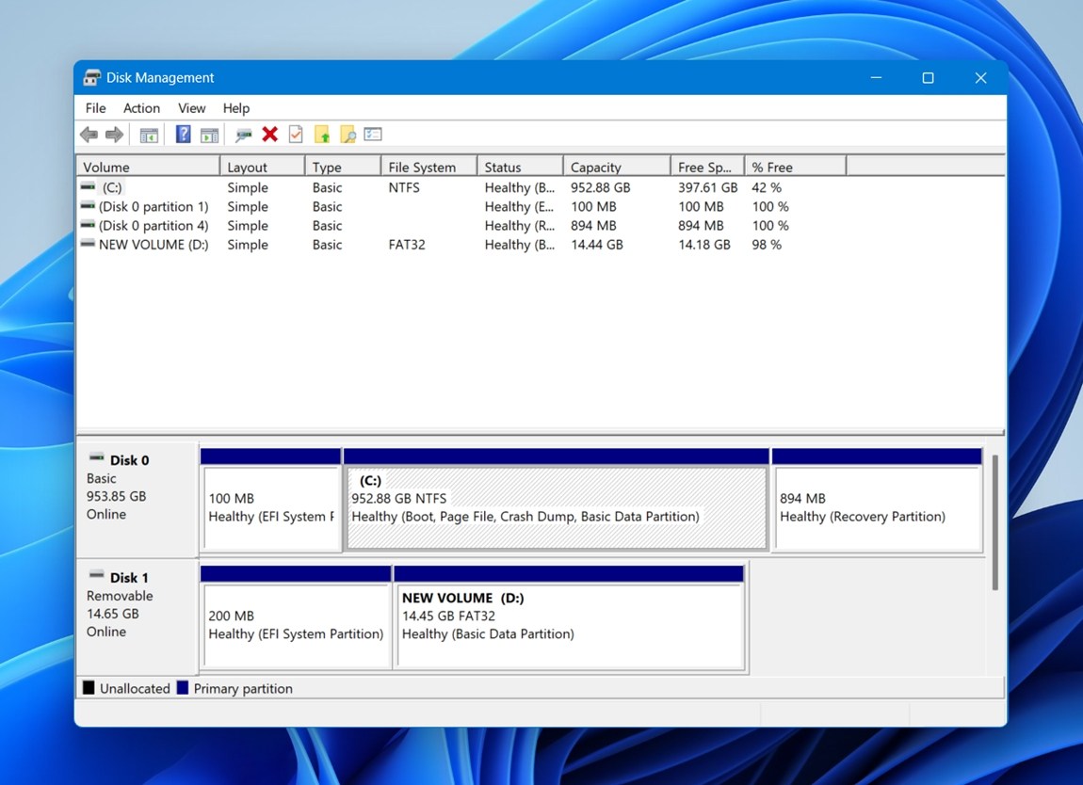The width and height of the screenshot is (1083, 785).
Task: Click the Disk Management title bar icon
Action: 92,77
